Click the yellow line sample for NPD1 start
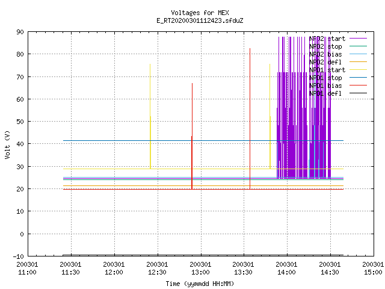The width and height of the screenshot is (385, 289). tap(358, 70)
